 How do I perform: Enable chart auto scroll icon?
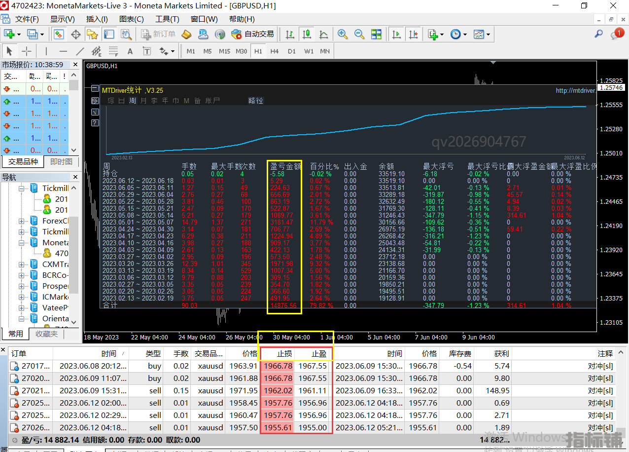[x=396, y=34]
